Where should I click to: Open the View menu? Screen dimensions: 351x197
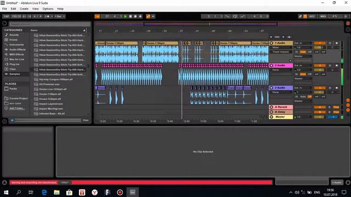[35, 9]
